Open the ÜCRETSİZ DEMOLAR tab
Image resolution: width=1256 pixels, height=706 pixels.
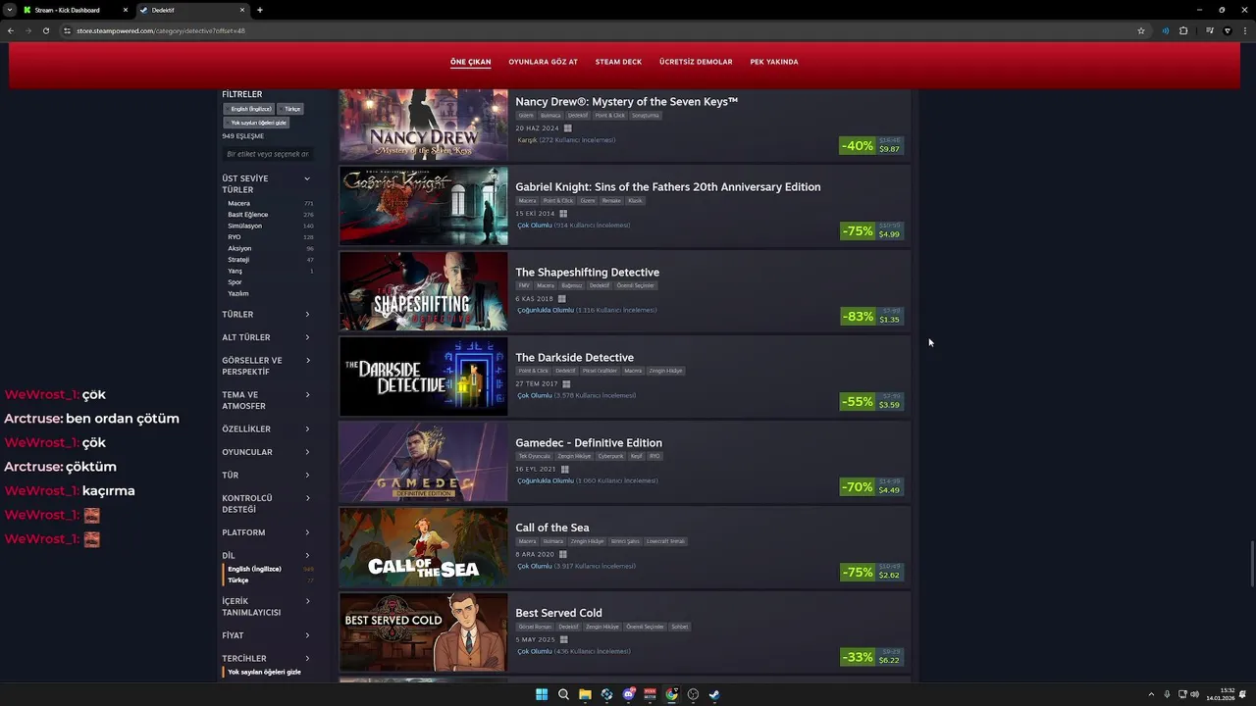click(x=696, y=62)
